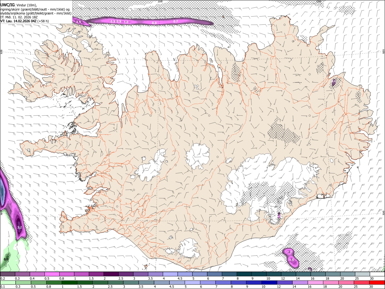The height and width of the screenshot is (289, 385).
Task: Click the pale green swatch right of 0.1
Action: [x=8, y=282]
